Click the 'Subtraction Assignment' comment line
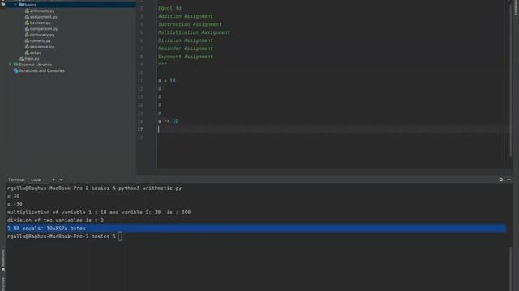The height and width of the screenshot is (291, 519). (190, 24)
